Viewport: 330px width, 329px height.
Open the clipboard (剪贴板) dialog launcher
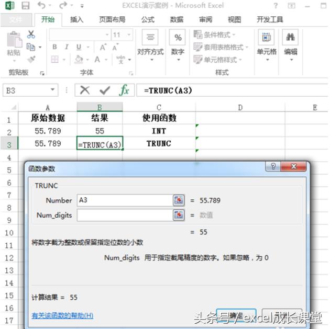pyautogui.click(x=42, y=73)
